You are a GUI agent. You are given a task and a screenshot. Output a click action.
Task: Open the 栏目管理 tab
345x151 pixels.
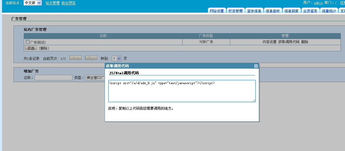(235, 11)
